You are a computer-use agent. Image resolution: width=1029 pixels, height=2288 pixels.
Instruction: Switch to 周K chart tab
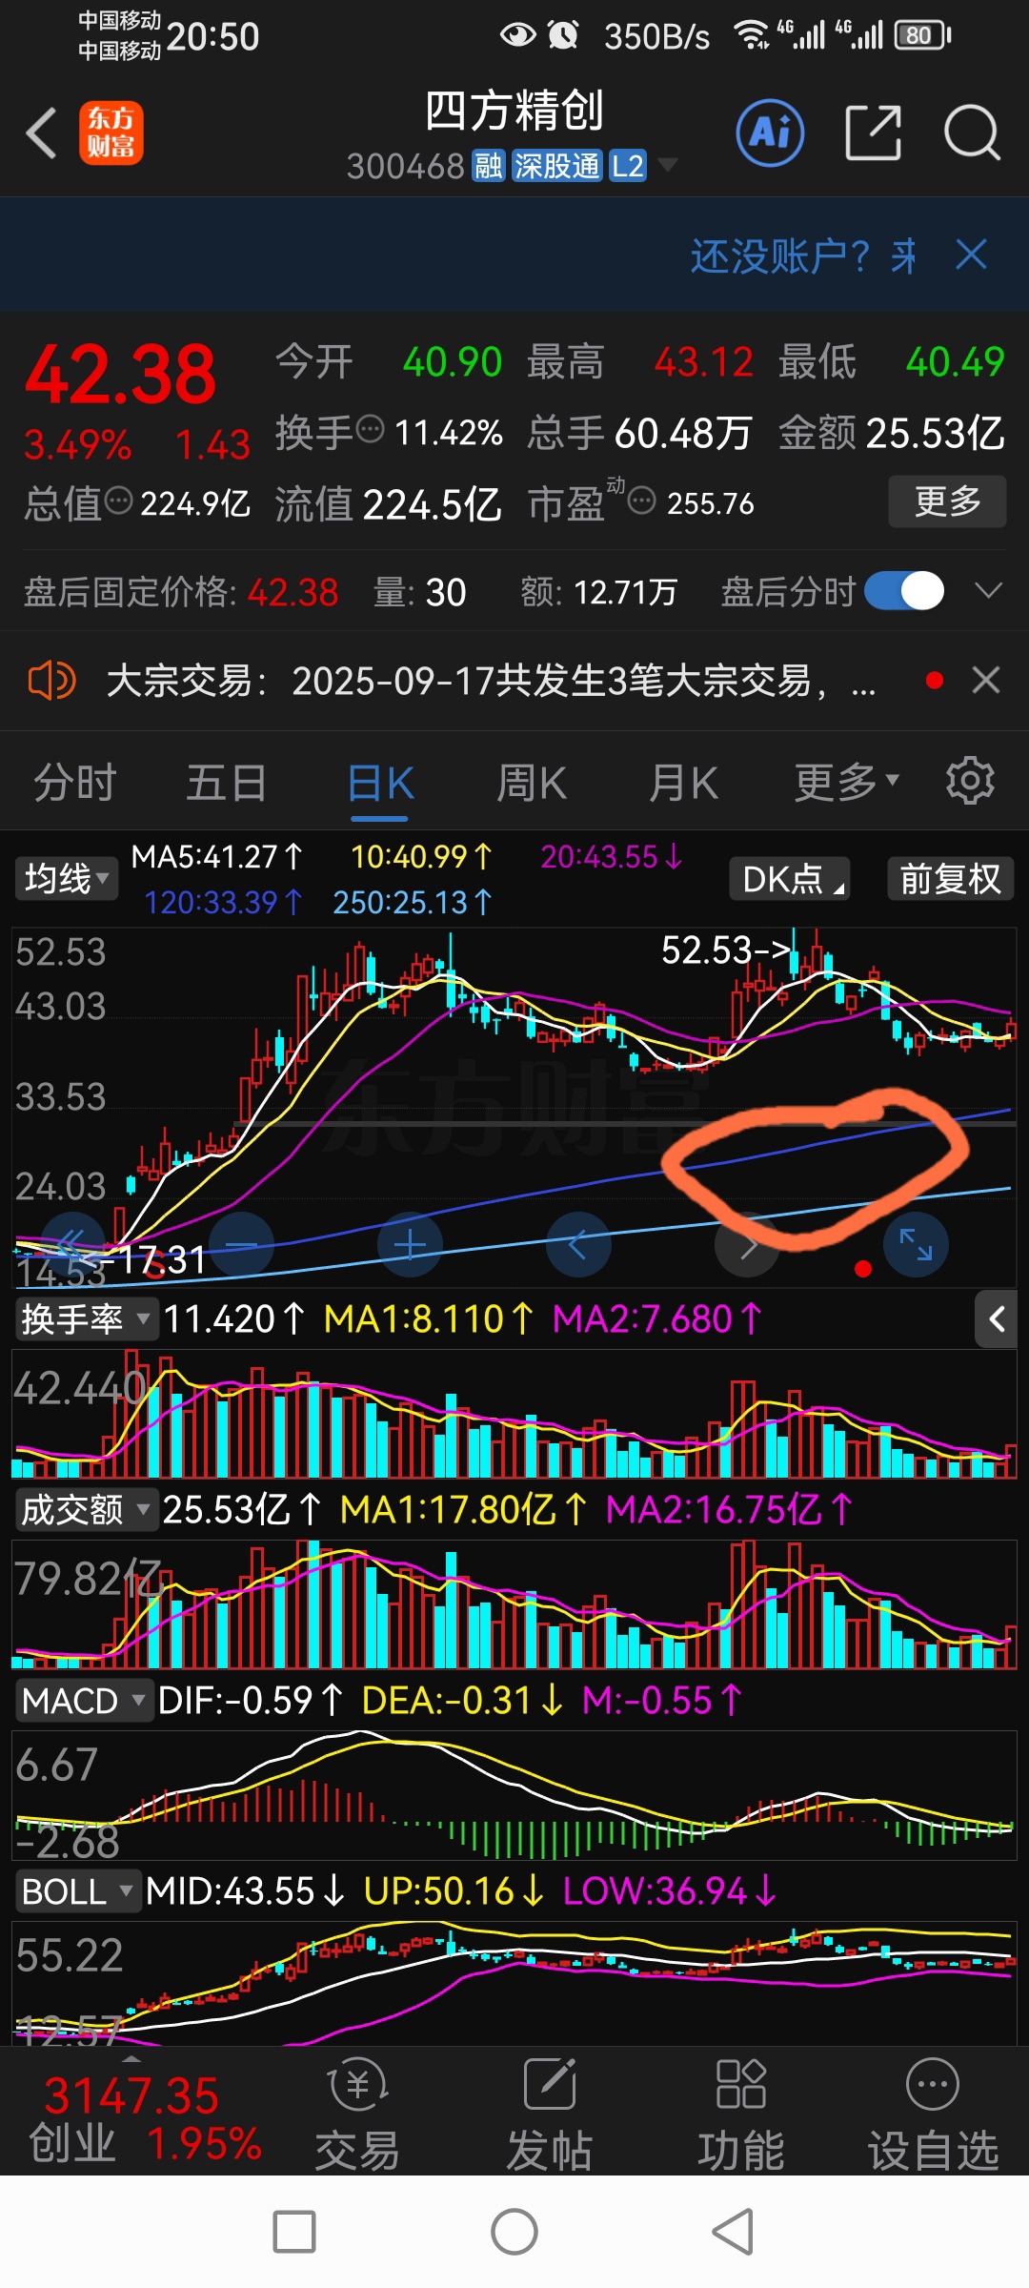point(531,784)
